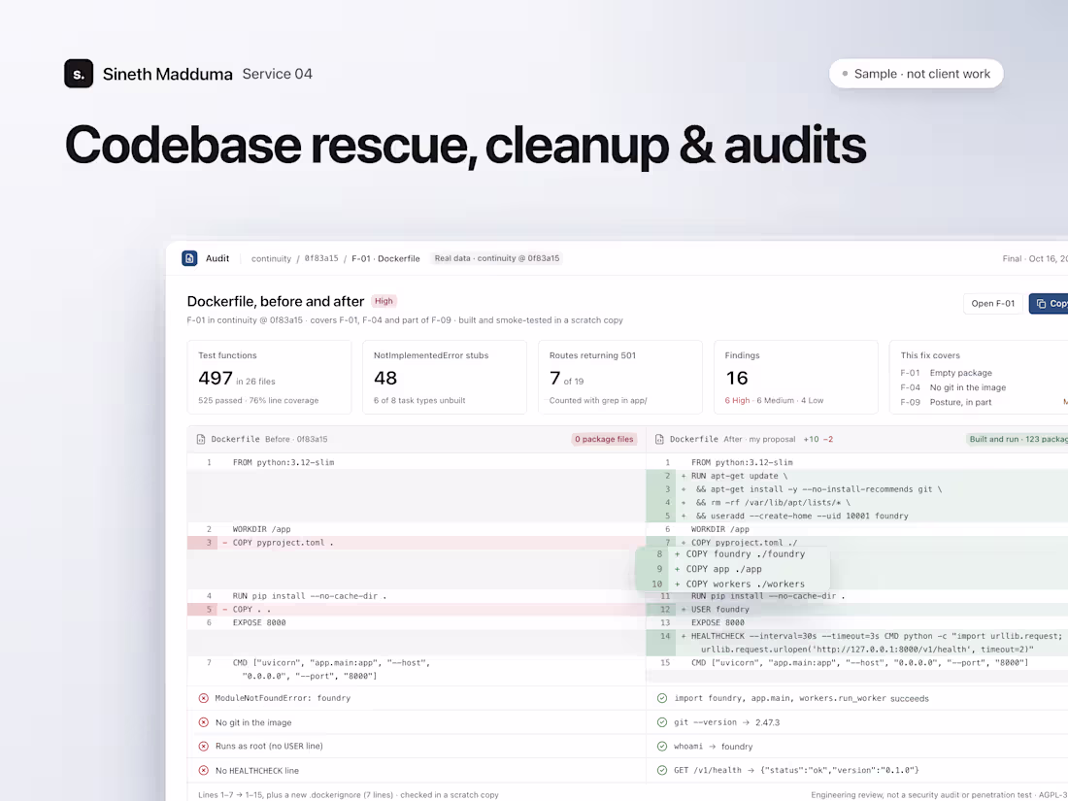Image resolution: width=1068 pixels, height=801 pixels.
Task: Click added line COPY workers ./workers
Action: [732, 584]
